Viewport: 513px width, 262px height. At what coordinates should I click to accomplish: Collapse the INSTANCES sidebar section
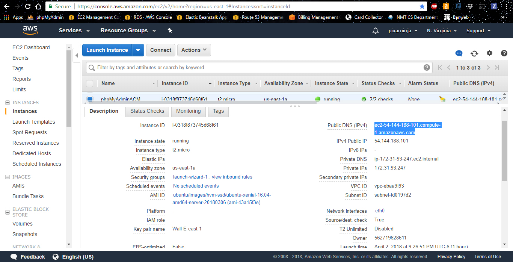pos(8,103)
